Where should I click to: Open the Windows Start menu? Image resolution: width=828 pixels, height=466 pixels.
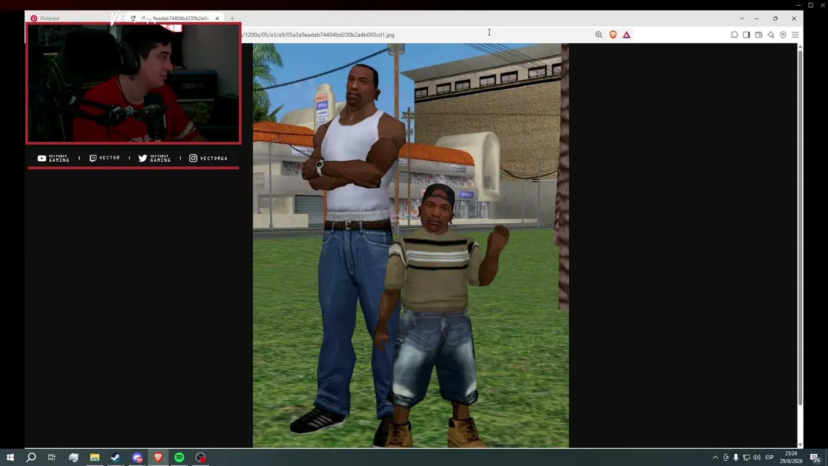[x=10, y=458]
